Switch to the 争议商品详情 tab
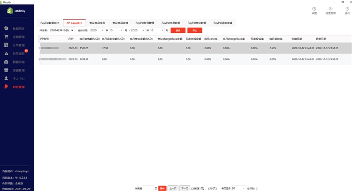352x191 pixels. pos(120,23)
